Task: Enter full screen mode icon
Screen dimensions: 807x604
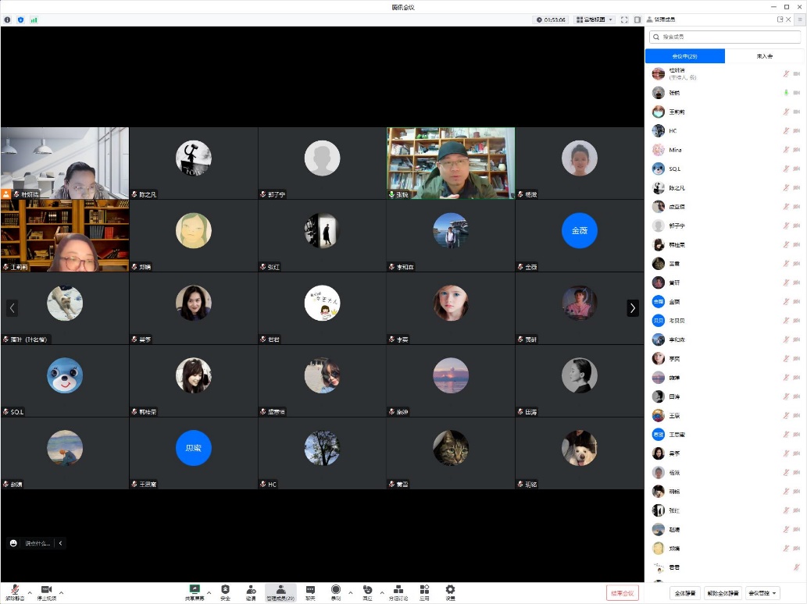Action: [624, 20]
